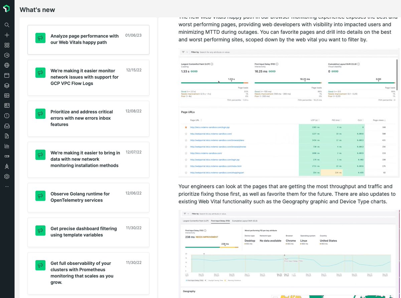Viewport: 401px width, 298px height.
Task: Click megaphone icon beside GCP VPC Flow Logs
Action: (40, 73)
